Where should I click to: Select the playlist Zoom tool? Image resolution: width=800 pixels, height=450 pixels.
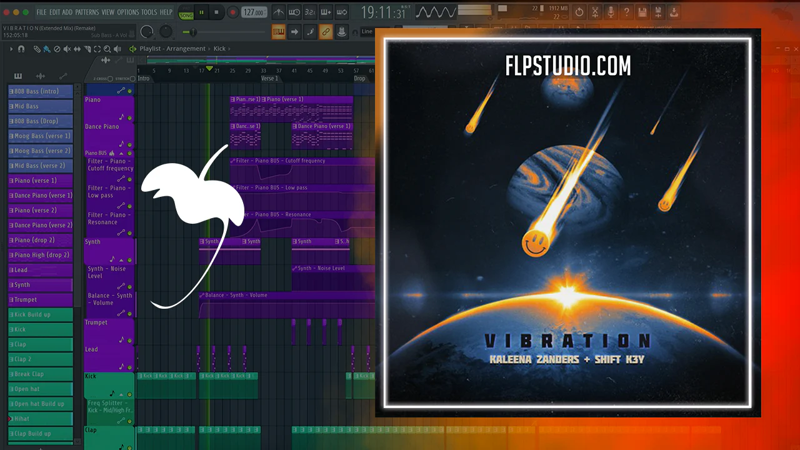[x=107, y=49]
